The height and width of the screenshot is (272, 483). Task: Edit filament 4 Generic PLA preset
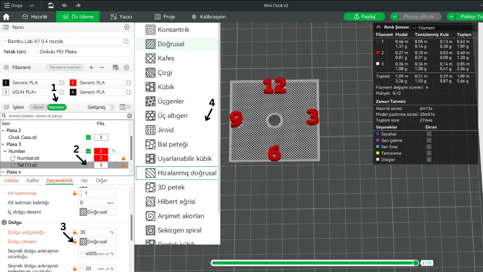(129, 92)
